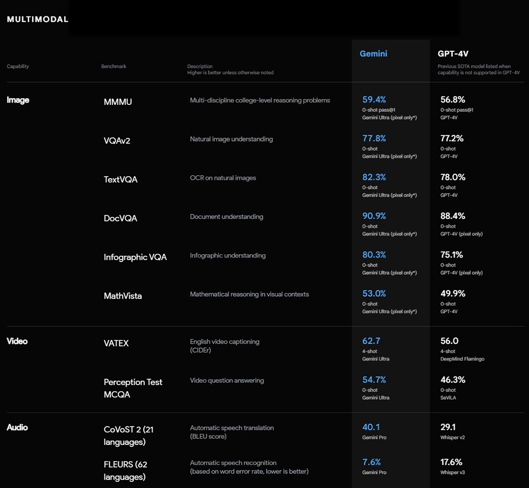The width and height of the screenshot is (529, 488).
Task: Click the 'DeepMind Flamingo' model label
Action: (462, 359)
